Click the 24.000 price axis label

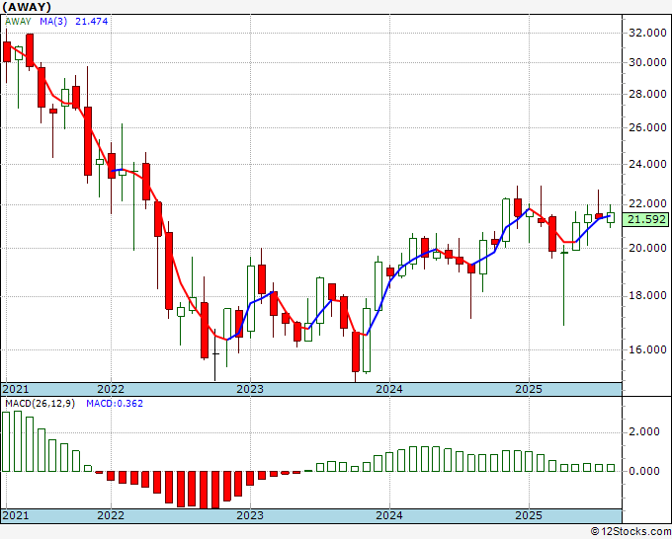[x=647, y=164]
